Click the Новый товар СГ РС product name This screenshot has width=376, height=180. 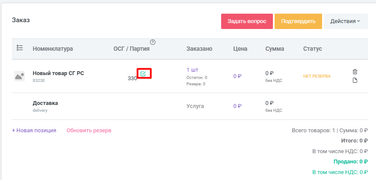(58, 73)
